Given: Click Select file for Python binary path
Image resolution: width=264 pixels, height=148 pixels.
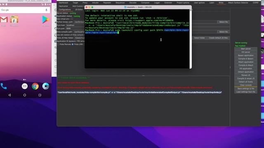Looking at the screenshot, I should tap(223, 22).
